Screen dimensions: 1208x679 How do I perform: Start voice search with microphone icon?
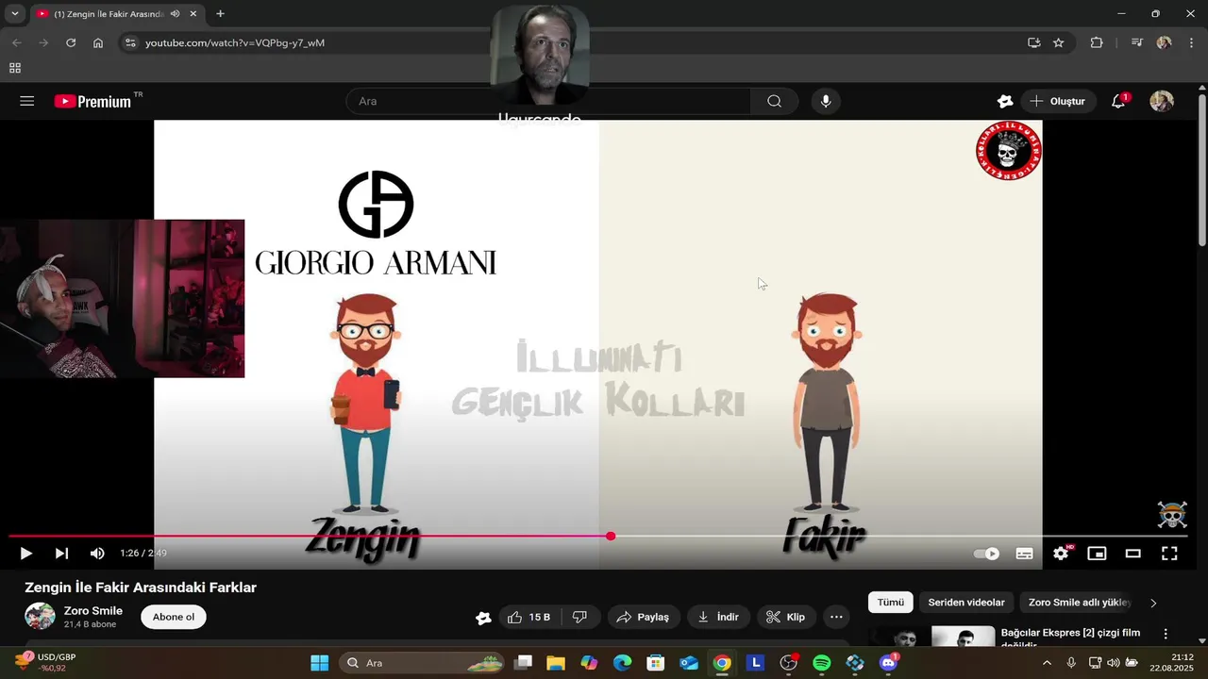[x=826, y=101]
